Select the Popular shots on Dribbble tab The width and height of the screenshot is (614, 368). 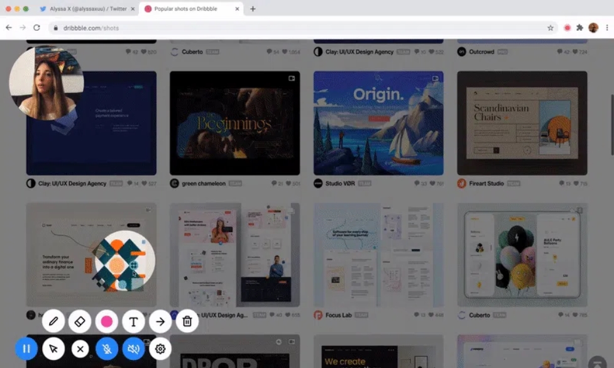tap(192, 9)
